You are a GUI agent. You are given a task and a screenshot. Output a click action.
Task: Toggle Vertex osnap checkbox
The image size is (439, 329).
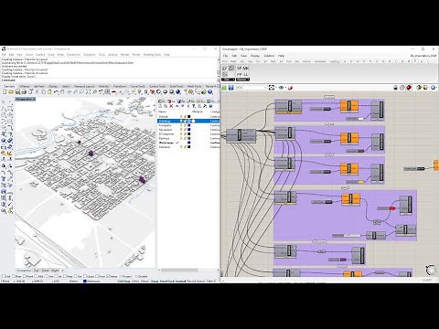click(109, 276)
